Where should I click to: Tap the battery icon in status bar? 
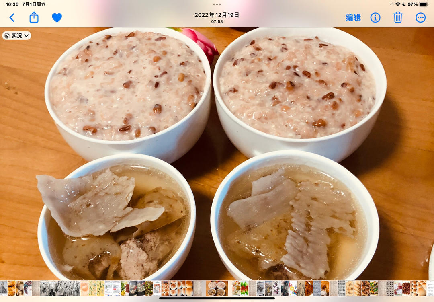coord(424,4)
